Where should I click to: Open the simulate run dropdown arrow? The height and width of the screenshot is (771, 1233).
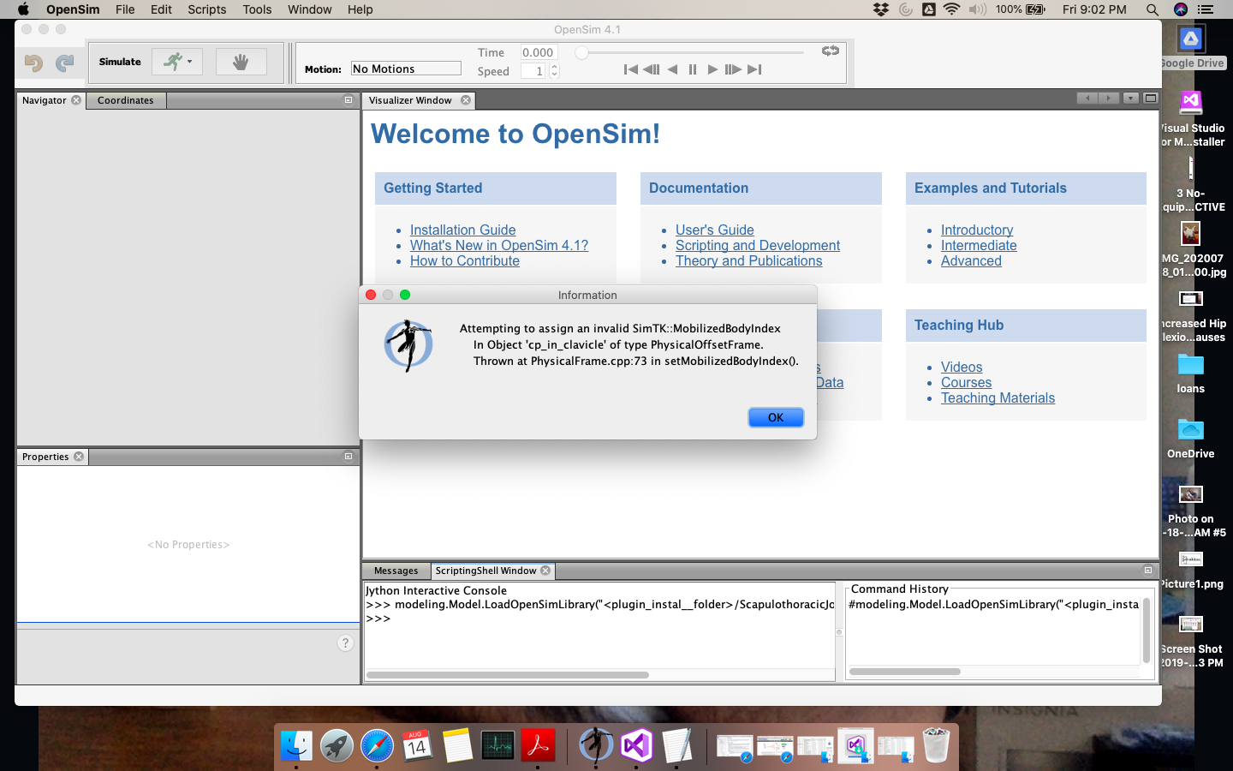(x=190, y=62)
